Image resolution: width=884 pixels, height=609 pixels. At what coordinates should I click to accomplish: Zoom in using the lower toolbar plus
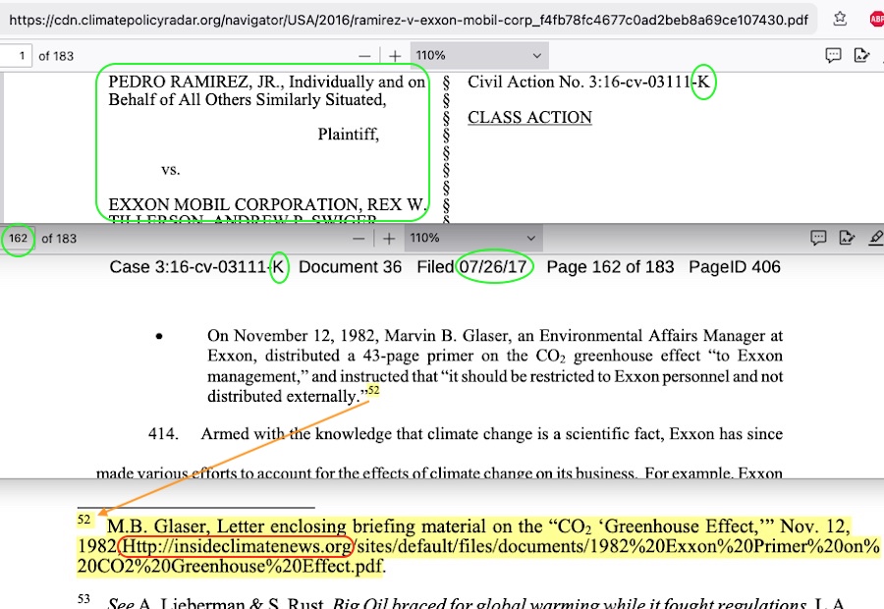(389, 239)
